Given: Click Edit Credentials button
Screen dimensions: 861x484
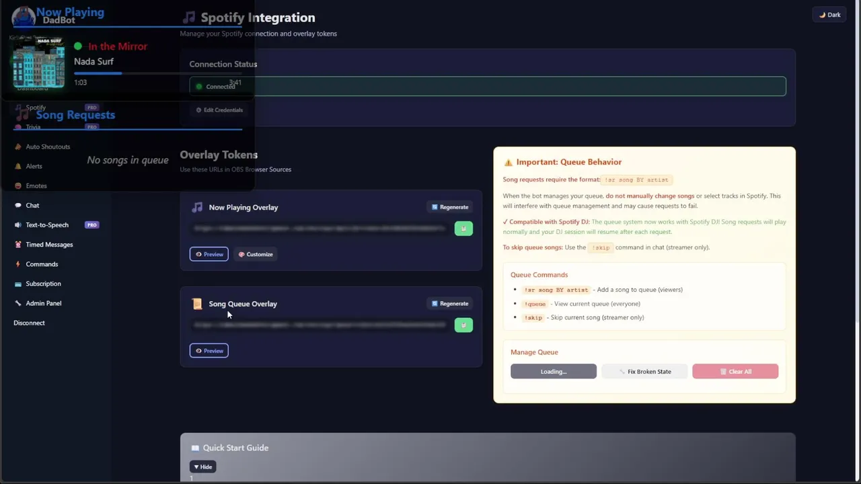Looking at the screenshot, I should pyautogui.click(x=219, y=110).
